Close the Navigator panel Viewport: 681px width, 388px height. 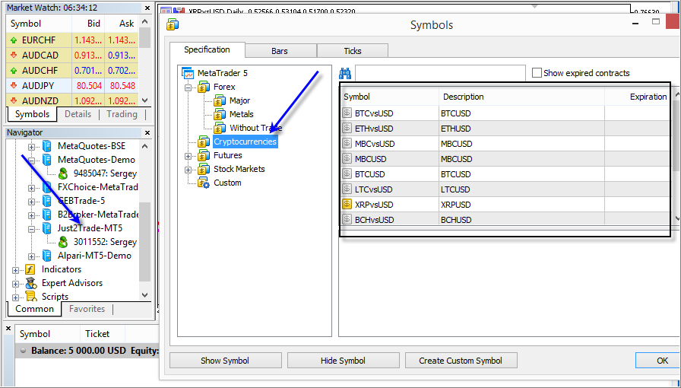(147, 132)
